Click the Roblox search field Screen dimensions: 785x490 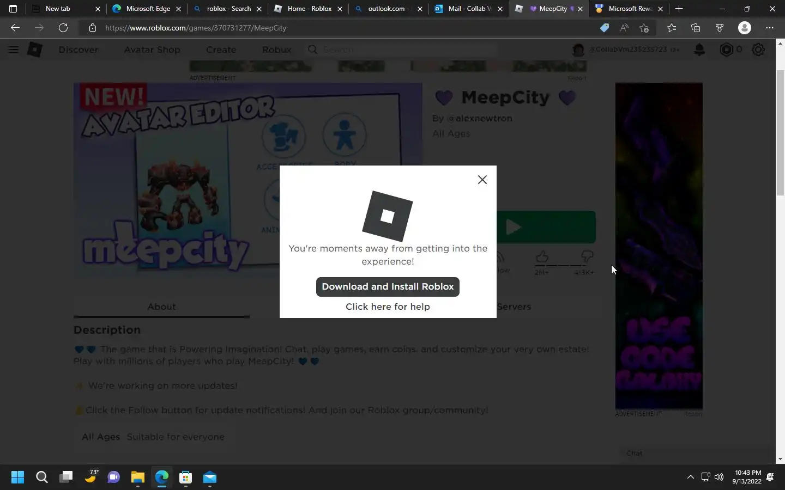pos(402,50)
